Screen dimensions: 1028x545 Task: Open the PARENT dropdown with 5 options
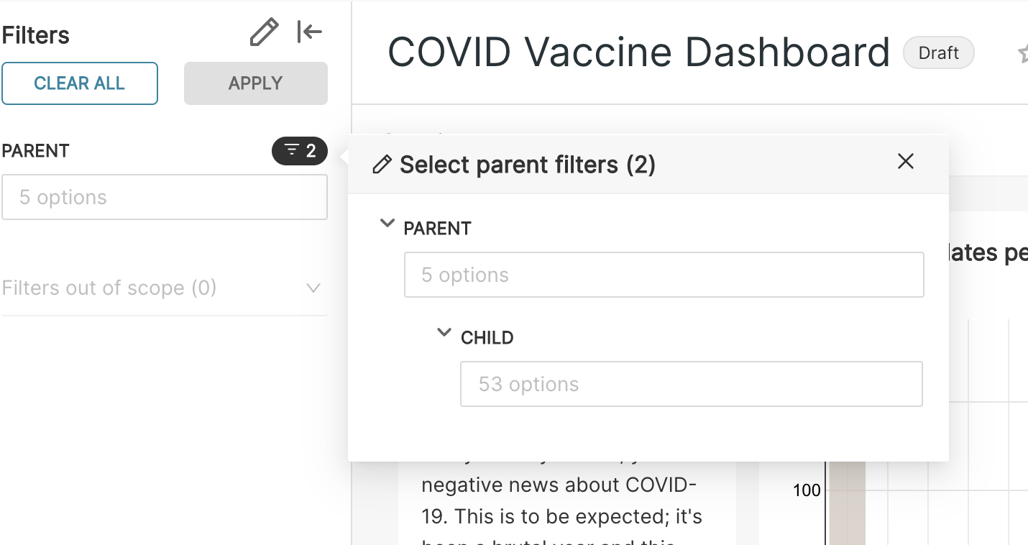click(664, 275)
